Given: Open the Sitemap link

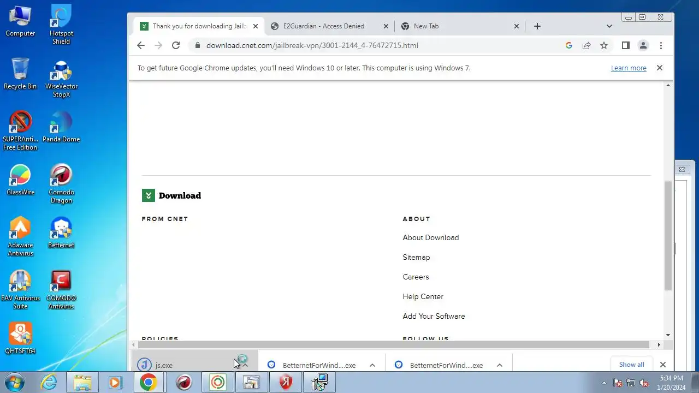Looking at the screenshot, I should pyautogui.click(x=416, y=257).
